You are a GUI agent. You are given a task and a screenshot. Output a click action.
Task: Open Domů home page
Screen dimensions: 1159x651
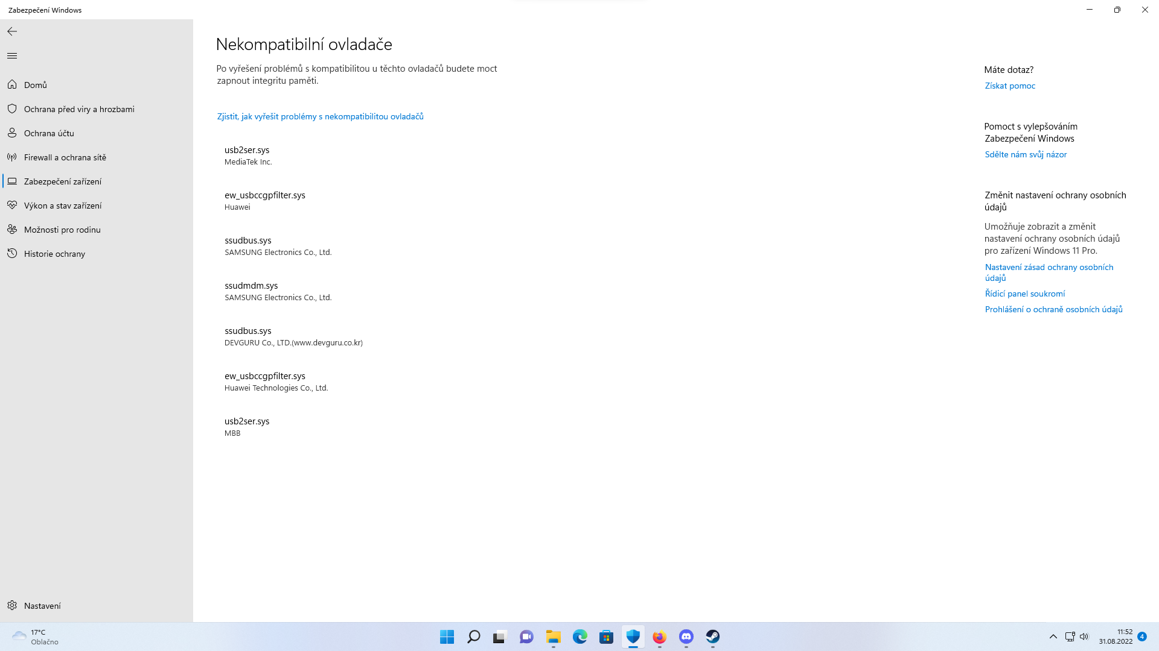tap(35, 85)
